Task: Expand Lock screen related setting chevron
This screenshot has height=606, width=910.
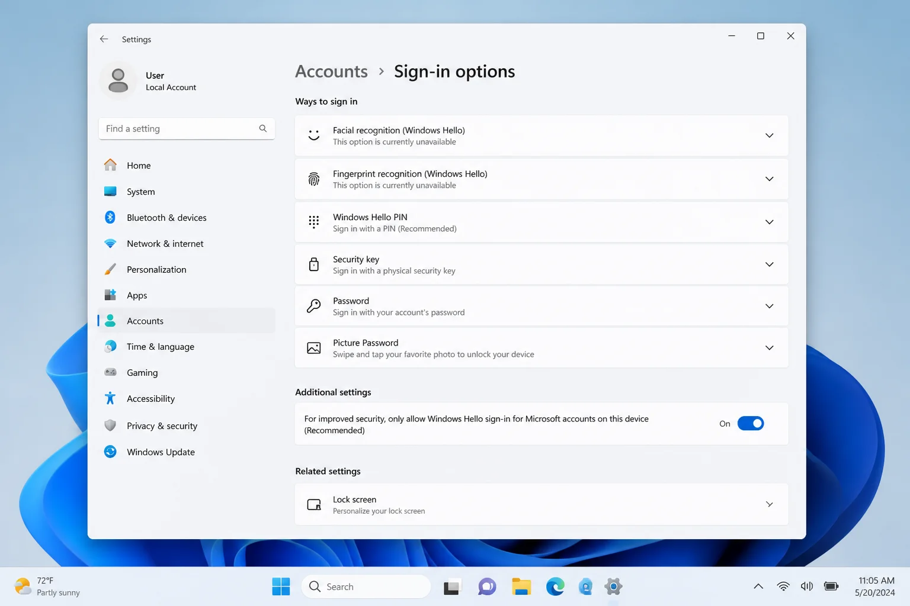Action: [770, 505]
